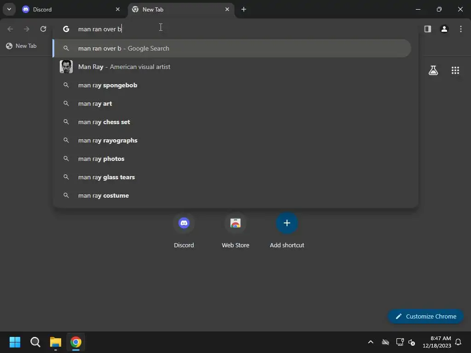Go forward with the forward arrow
The width and height of the screenshot is (471, 353).
[27, 29]
